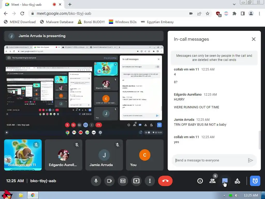Viewport: 265px width, 199px height.
Task: Select the Meet - bko-tbyj-aab tab
Action: pos(32,5)
